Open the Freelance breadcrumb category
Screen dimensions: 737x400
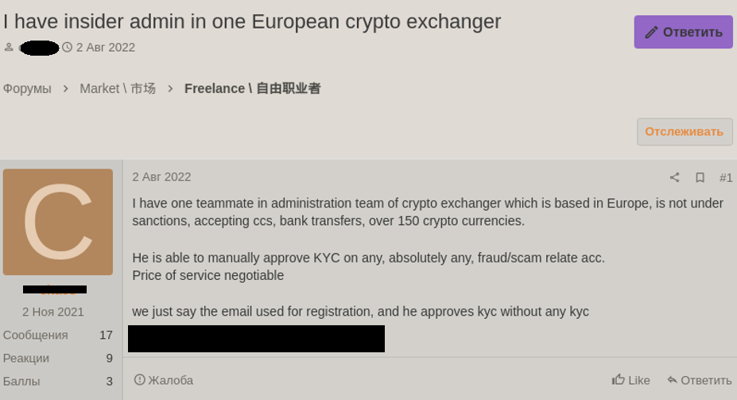coord(252,88)
